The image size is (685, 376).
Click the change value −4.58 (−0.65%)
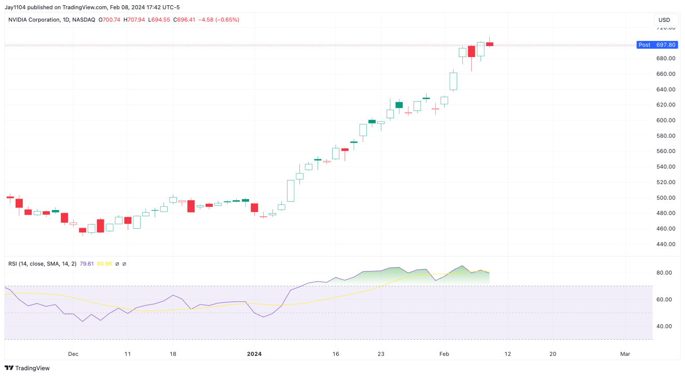pos(219,20)
